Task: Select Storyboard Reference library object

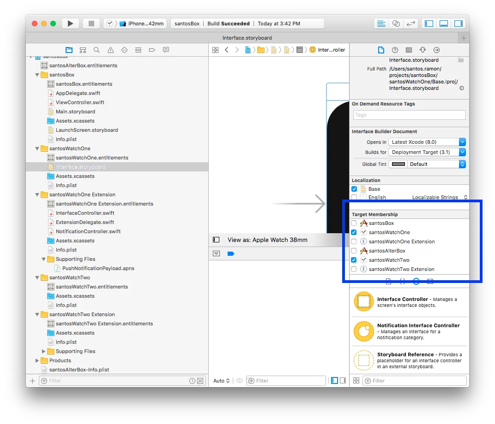Action: tap(409, 360)
